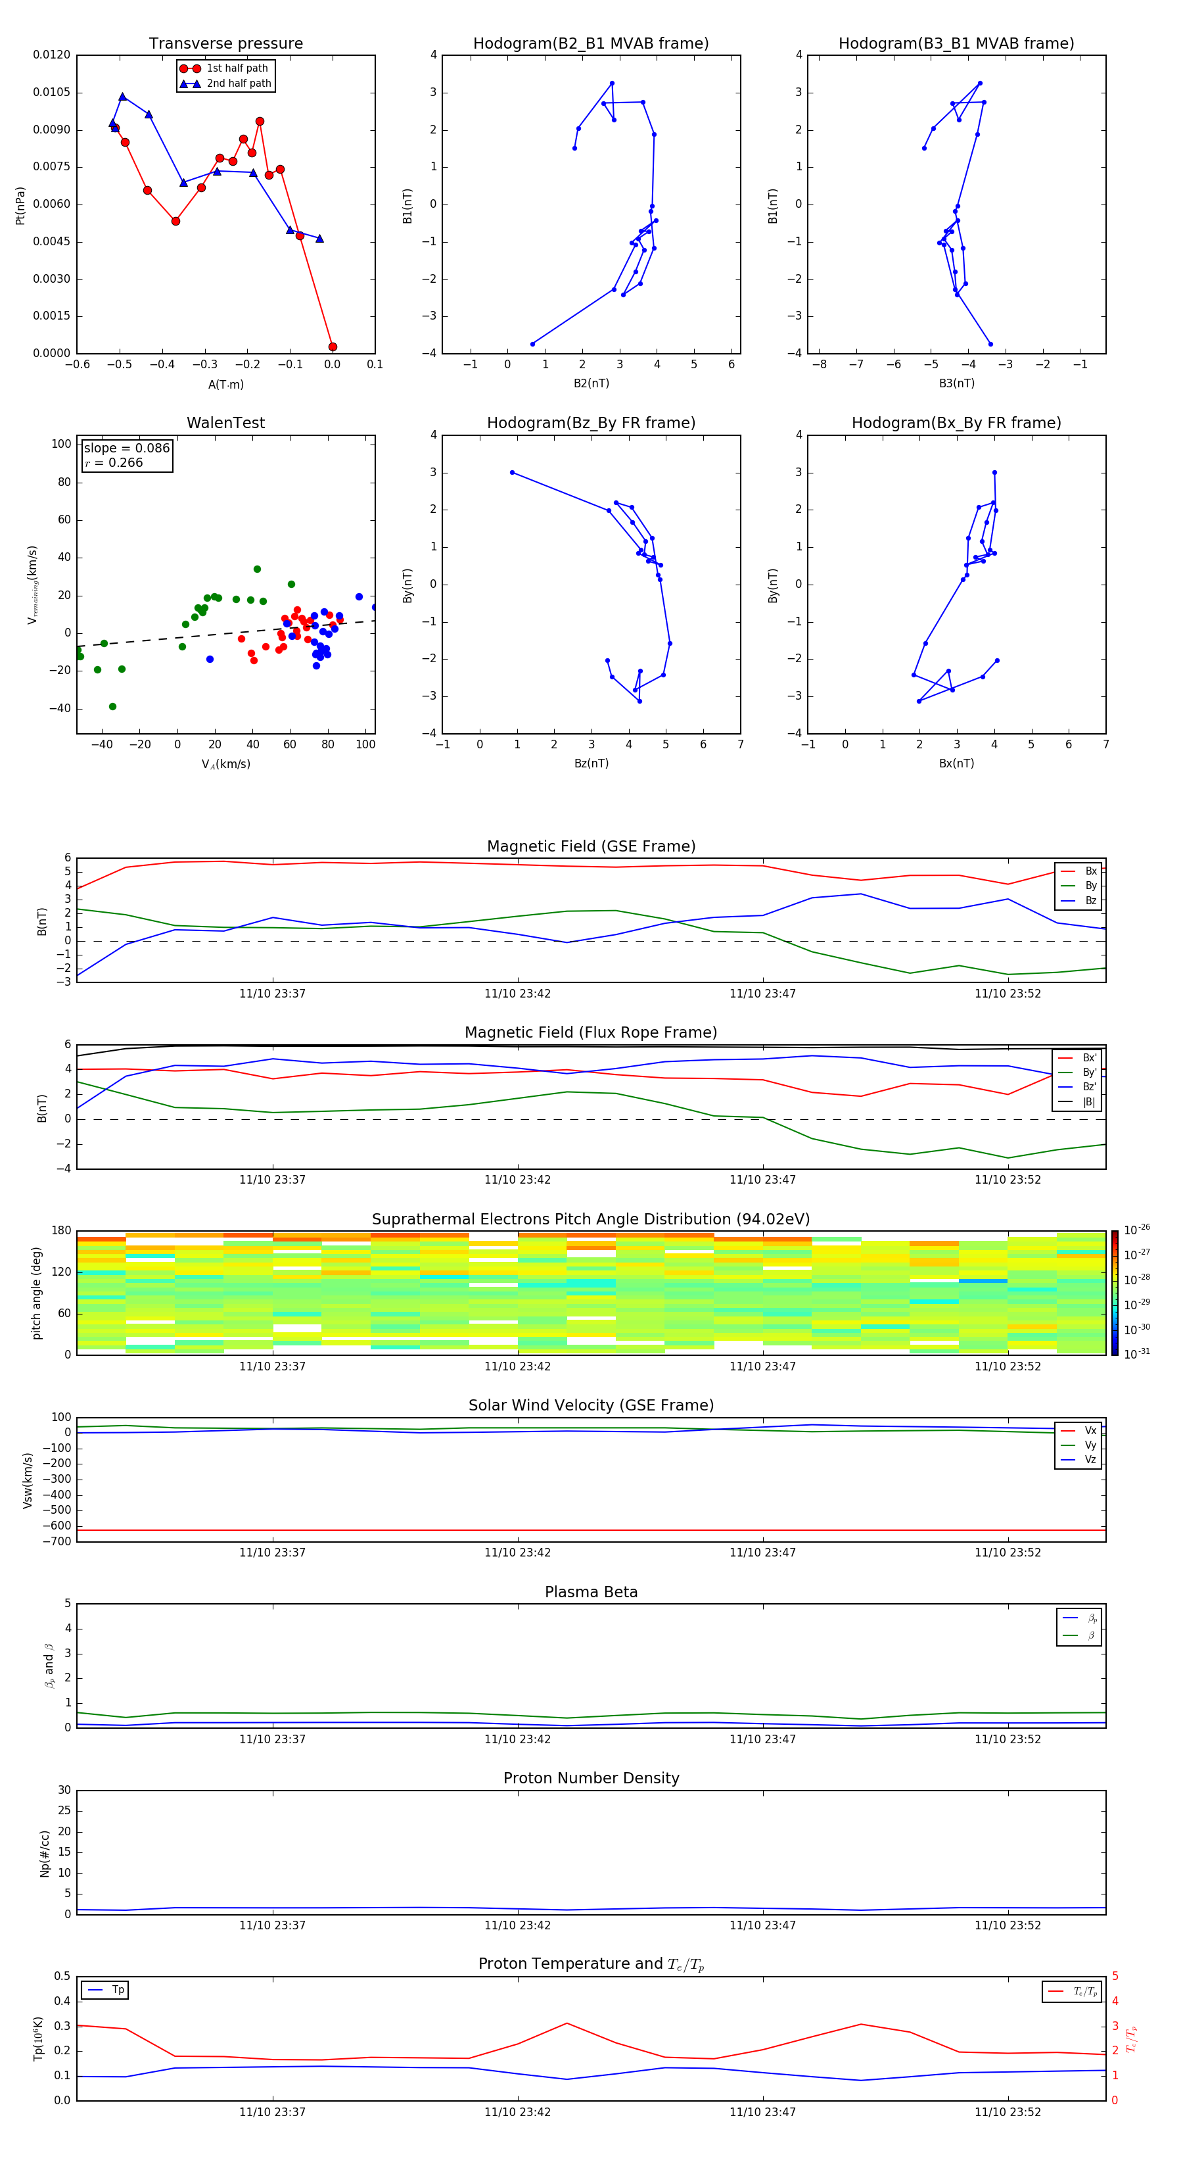
Task: Click the Suprathermal Electrons Pitch Angle Distribution title
Action: 591,1219
